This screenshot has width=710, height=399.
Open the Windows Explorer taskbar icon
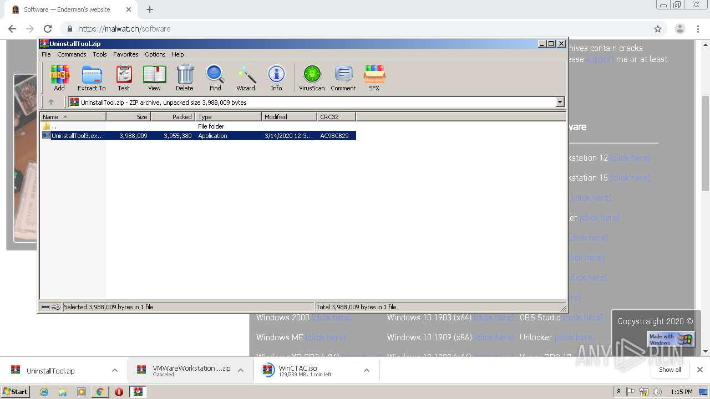pos(63,392)
